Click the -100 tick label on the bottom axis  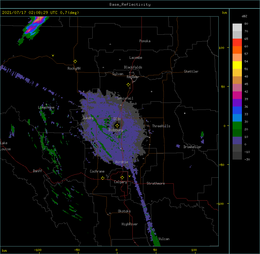[x=38, y=250]
